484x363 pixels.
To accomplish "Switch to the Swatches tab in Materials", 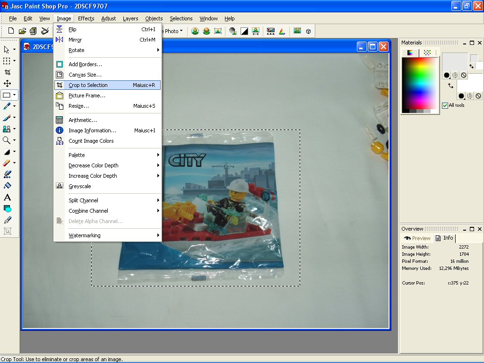I will click(427, 52).
